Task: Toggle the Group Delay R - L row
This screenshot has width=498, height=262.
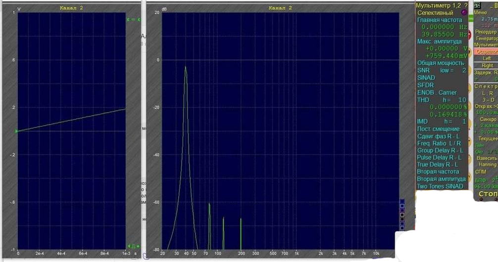Action: (440, 150)
